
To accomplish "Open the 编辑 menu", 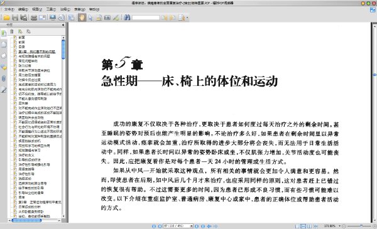I will click(23, 9).
